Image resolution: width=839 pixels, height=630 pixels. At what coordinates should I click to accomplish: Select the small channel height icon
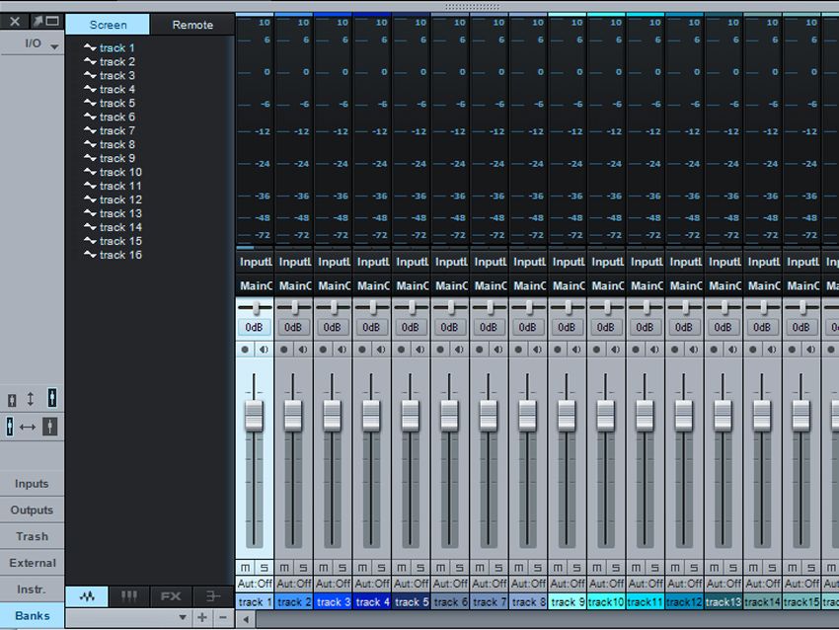[12, 399]
